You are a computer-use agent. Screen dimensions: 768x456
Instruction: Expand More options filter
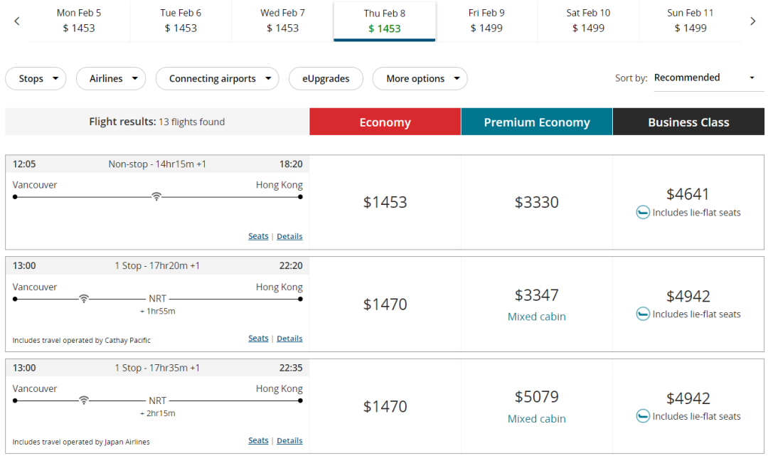(420, 79)
